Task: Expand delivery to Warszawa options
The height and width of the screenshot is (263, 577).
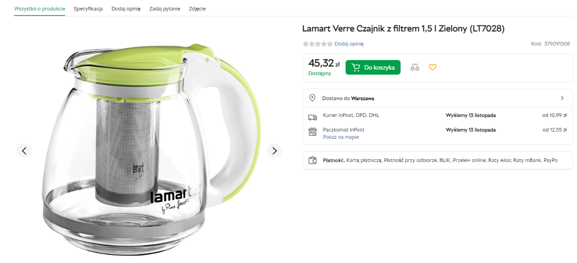Action: (x=562, y=98)
